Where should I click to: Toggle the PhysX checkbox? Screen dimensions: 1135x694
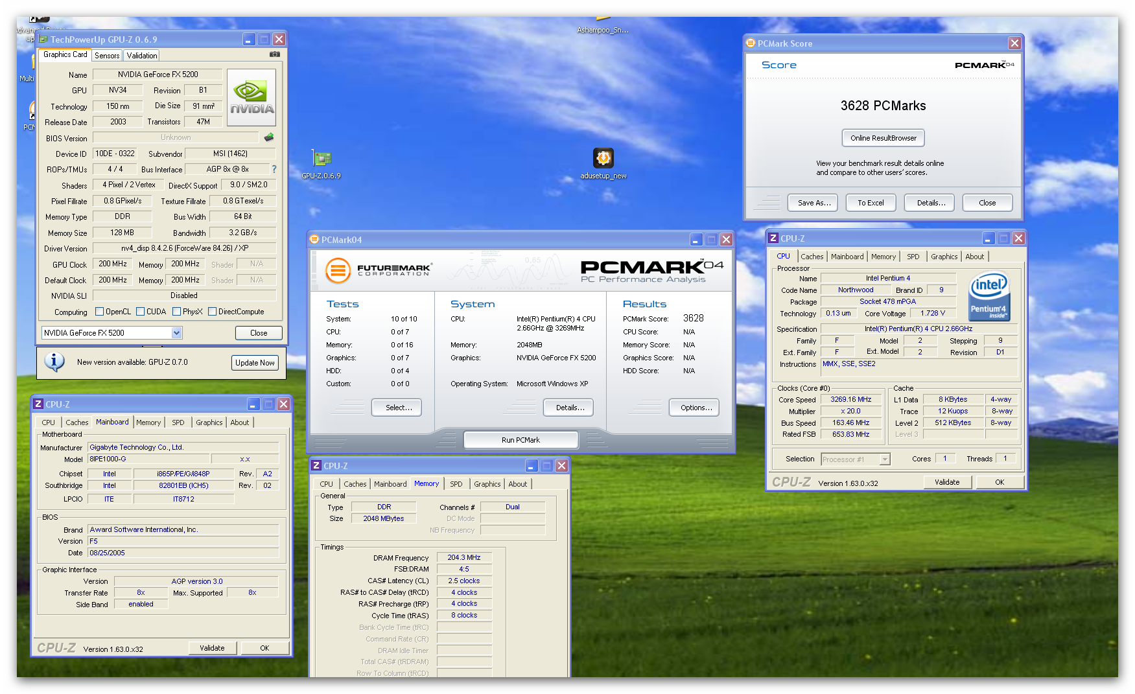(176, 311)
